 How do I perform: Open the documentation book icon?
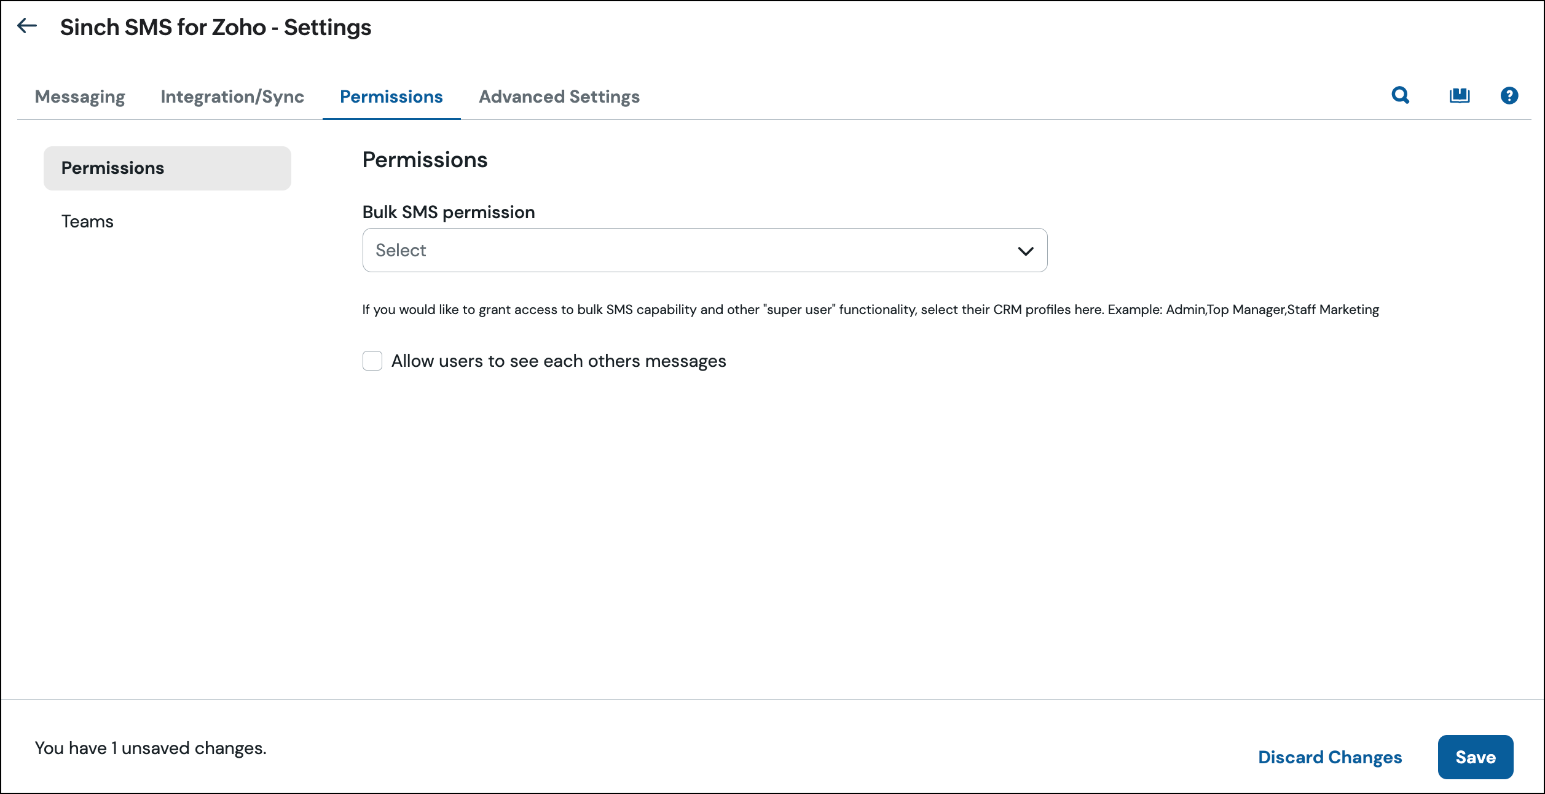click(1460, 95)
